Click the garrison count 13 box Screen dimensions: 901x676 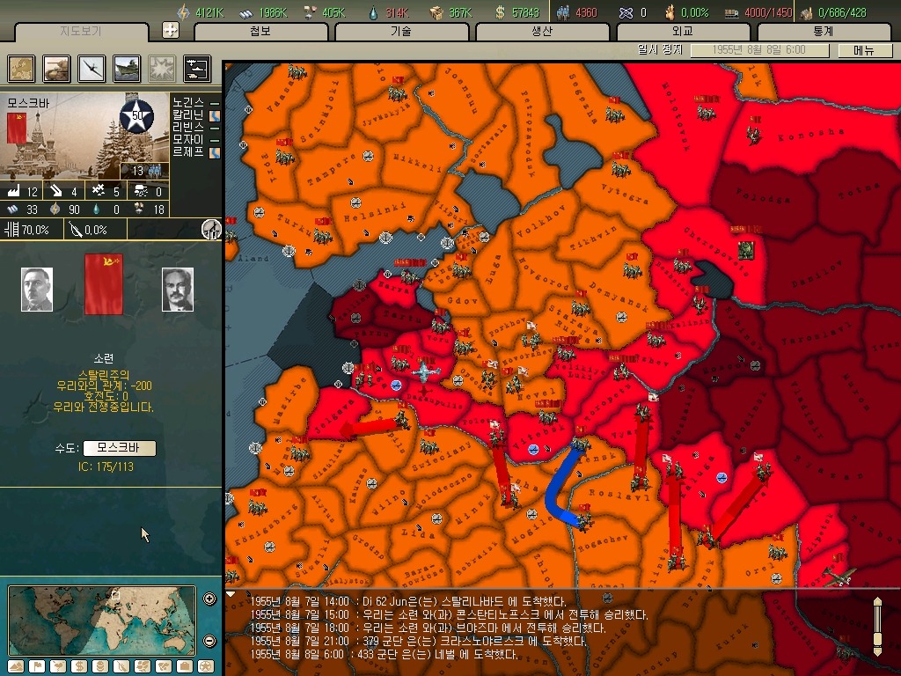click(144, 171)
